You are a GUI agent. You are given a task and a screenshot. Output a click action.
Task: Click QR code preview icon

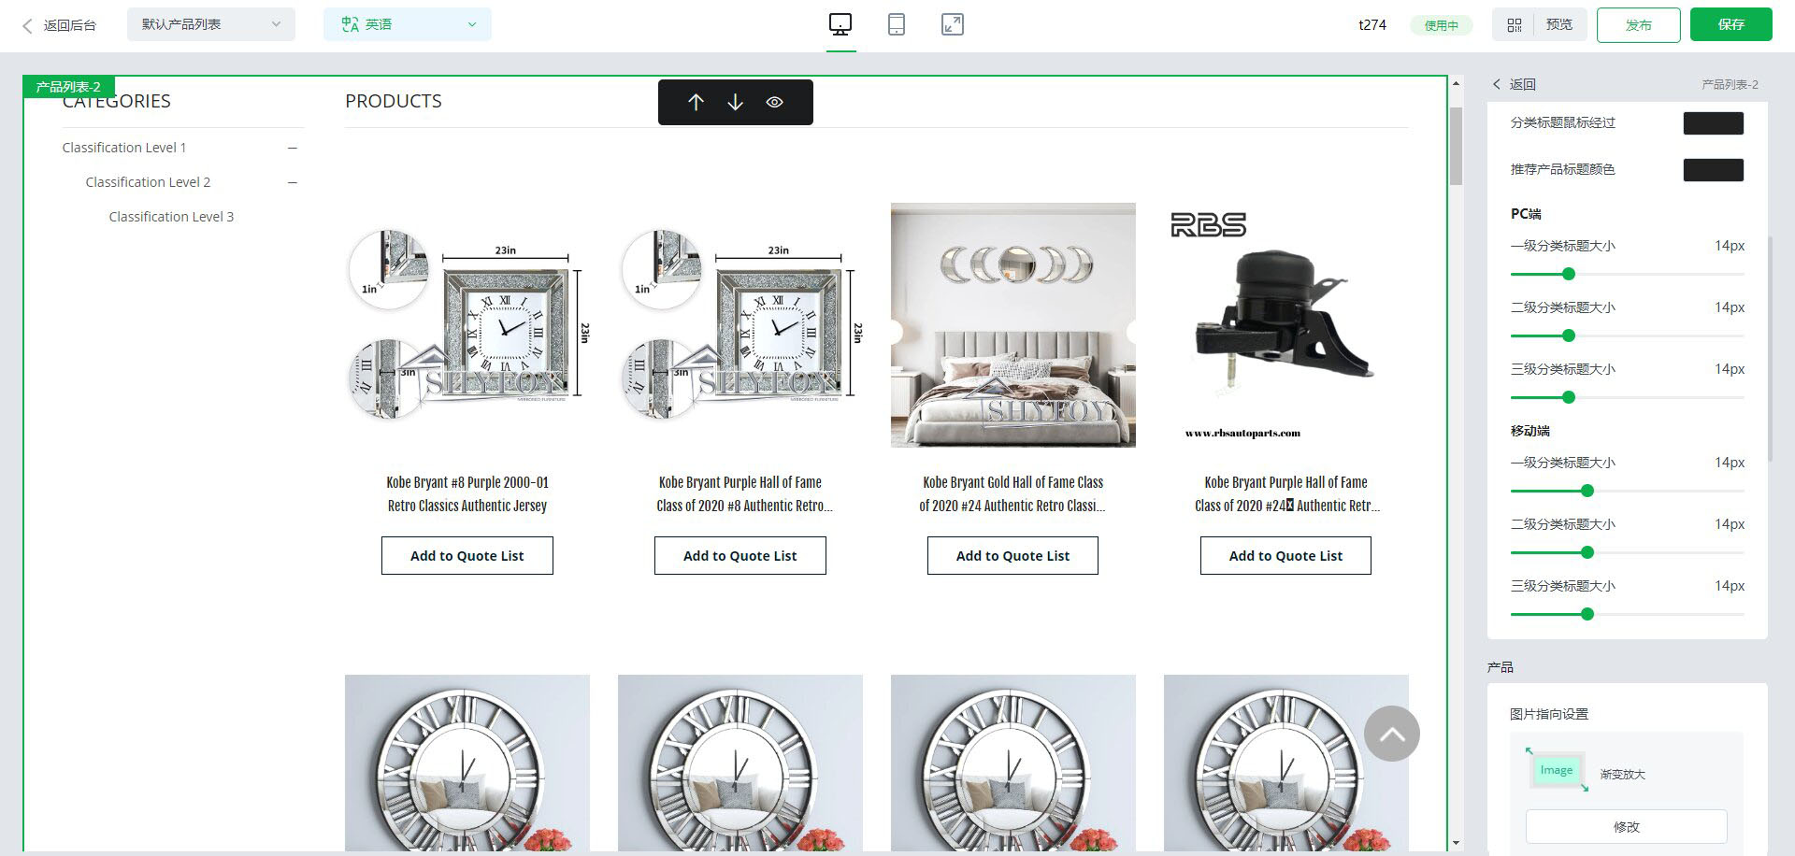[1515, 25]
